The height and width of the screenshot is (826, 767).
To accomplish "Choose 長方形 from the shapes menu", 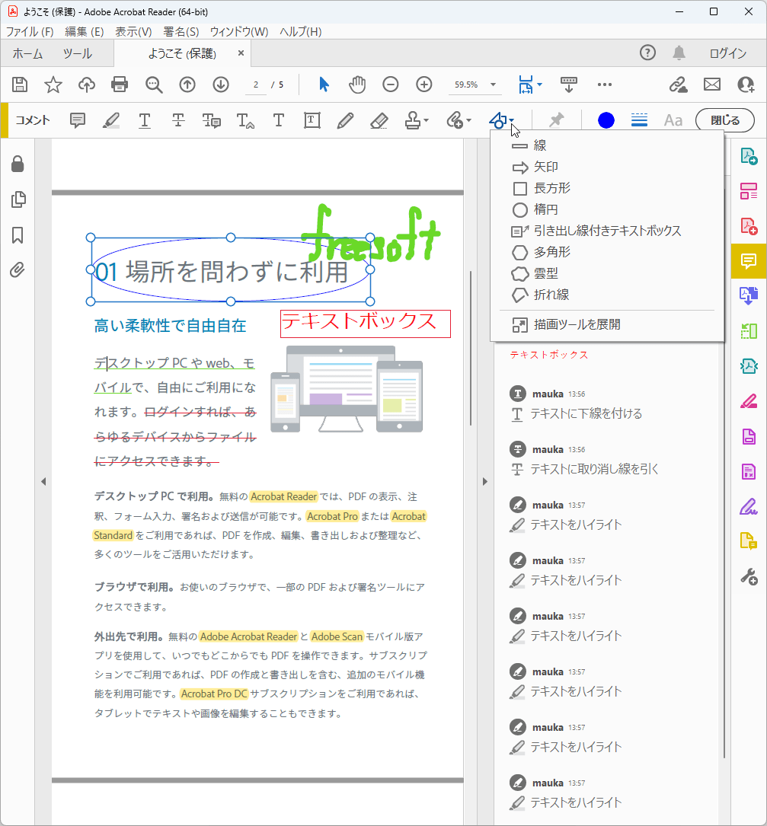I will click(x=607, y=188).
